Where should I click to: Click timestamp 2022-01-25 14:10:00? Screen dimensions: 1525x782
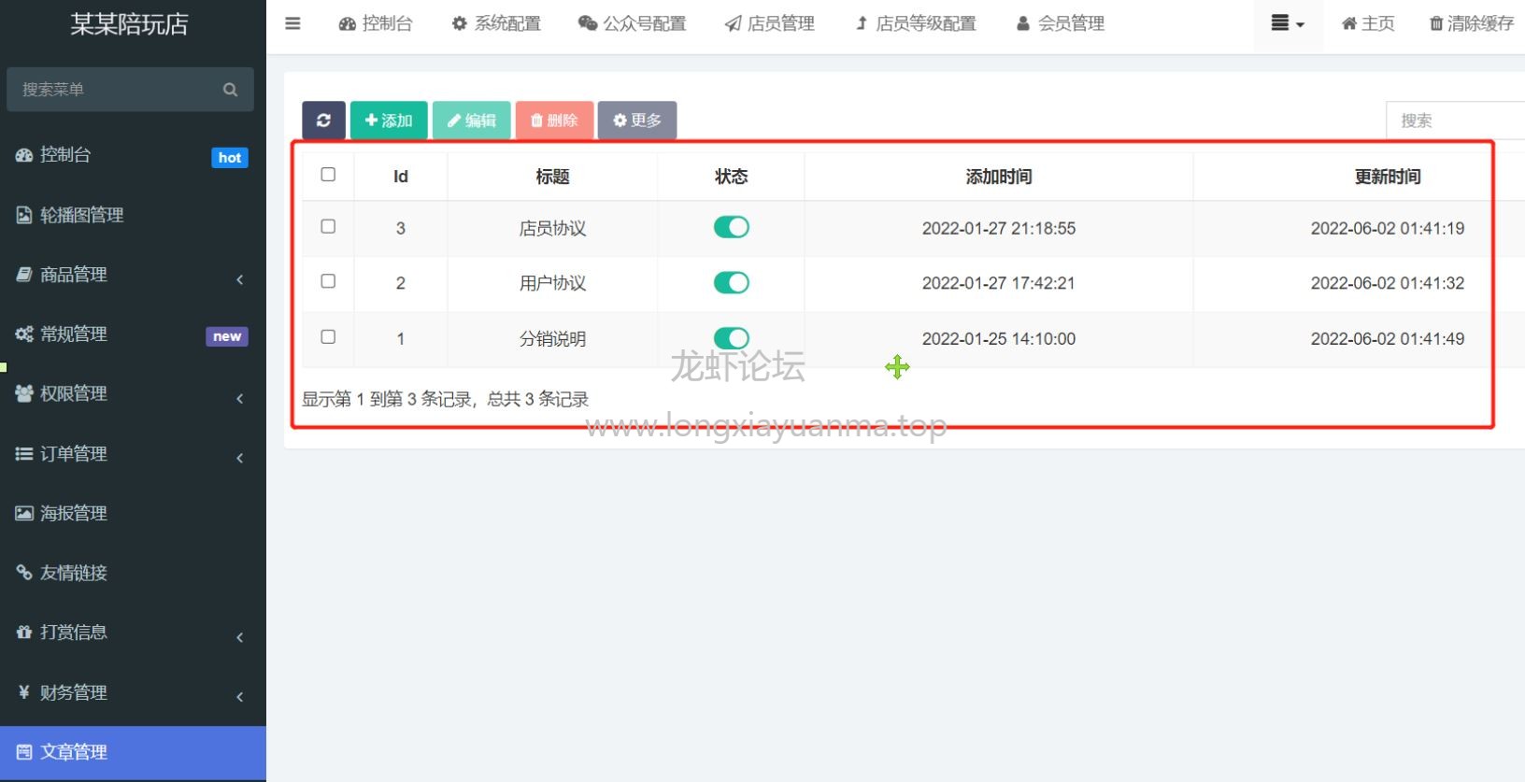point(999,338)
